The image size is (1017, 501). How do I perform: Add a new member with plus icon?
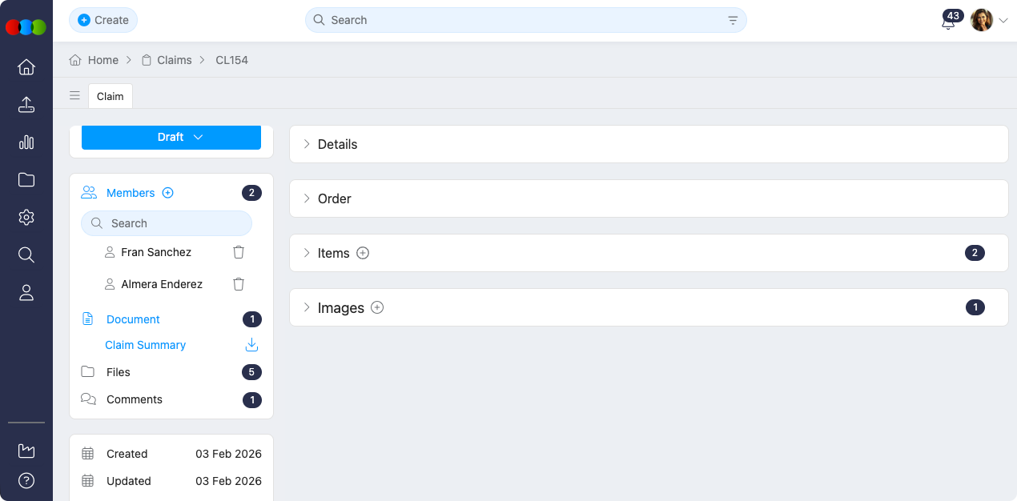(x=168, y=193)
